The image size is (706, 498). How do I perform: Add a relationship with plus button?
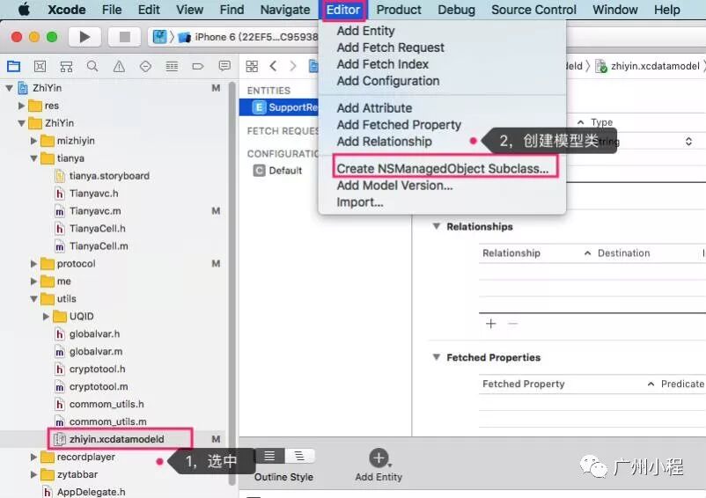tap(491, 324)
